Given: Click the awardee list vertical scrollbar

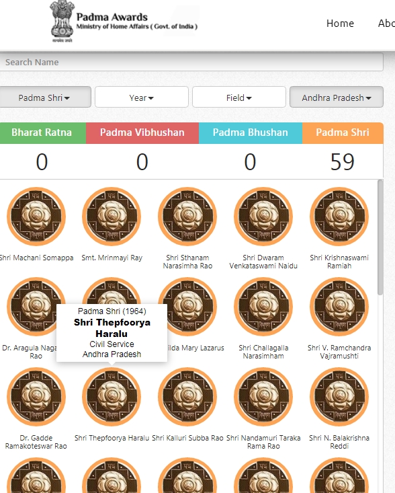Looking at the screenshot, I should tap(380, 237).
